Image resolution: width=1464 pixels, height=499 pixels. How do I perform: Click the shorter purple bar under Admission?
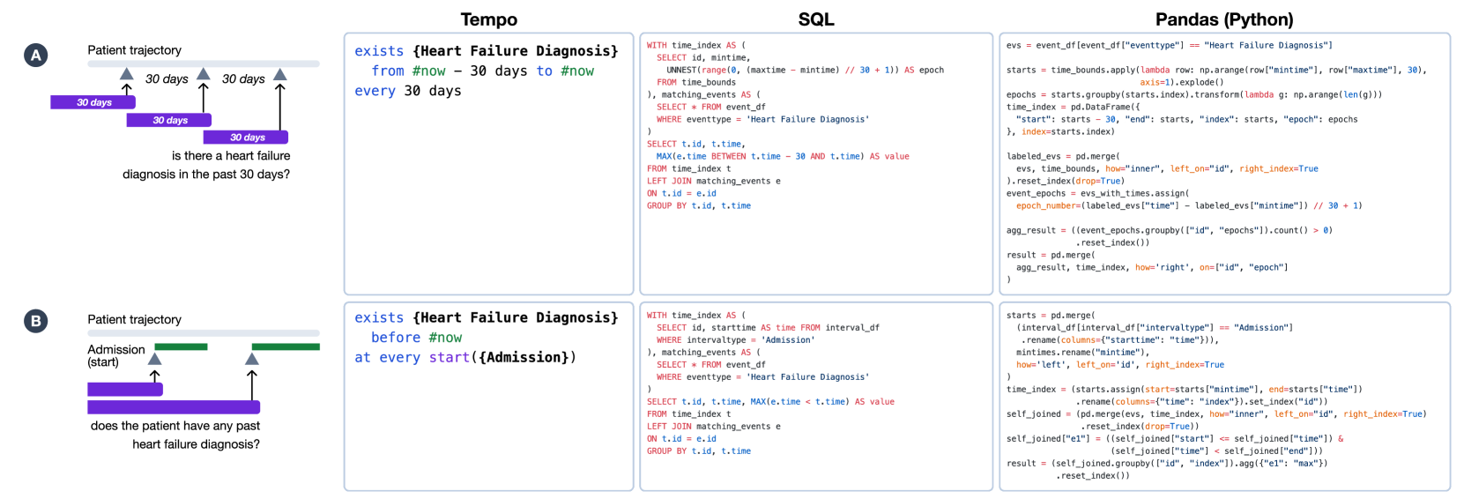(x=125, y=389)
